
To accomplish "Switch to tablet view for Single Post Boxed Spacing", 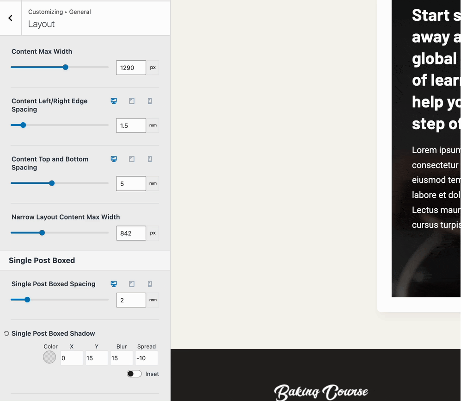I will (x=131, y=283).
